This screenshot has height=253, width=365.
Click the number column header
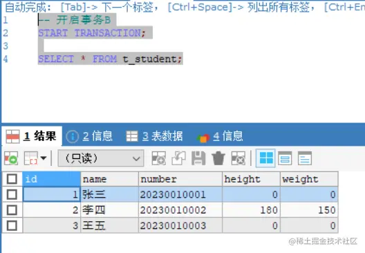coord(180,179)
